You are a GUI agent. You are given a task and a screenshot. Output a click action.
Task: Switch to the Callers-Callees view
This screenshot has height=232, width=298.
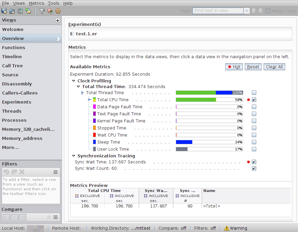31,93
